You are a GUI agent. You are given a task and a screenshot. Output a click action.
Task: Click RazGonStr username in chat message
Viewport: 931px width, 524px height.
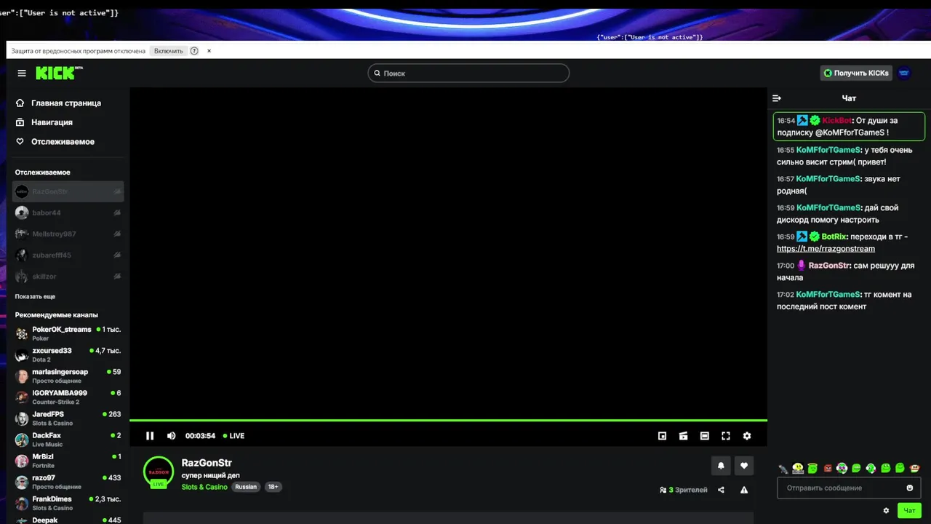tap(829, 266)
